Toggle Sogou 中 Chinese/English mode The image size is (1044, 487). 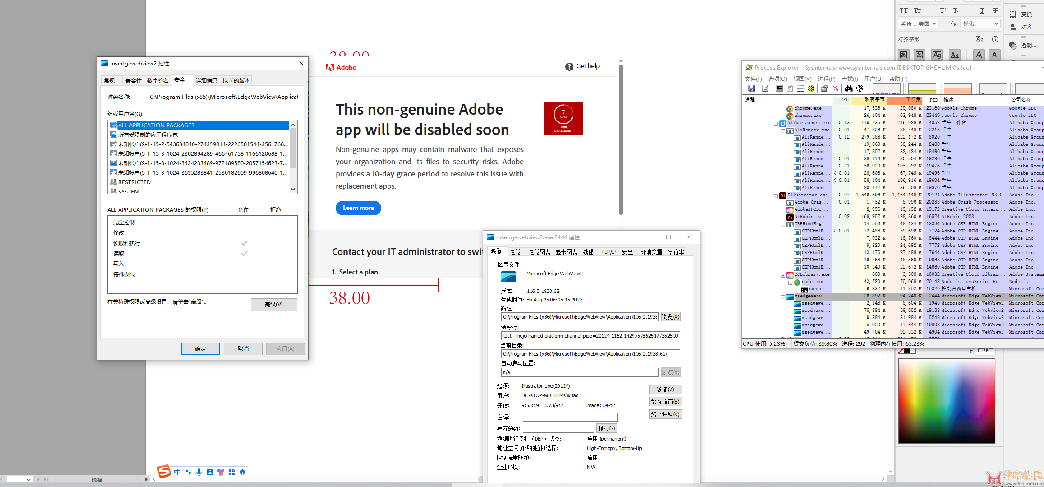pyautogui.click(x=177, y=472)
